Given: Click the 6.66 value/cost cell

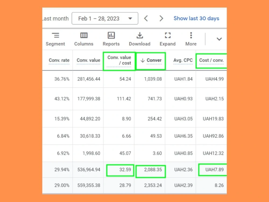Looking at the screenshot, I should pos(126,136).
